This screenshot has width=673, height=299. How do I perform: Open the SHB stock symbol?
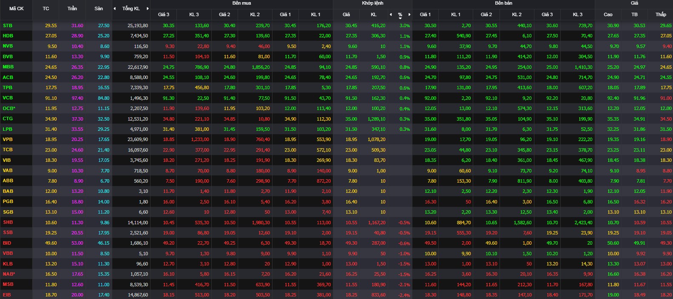[8, 222]
